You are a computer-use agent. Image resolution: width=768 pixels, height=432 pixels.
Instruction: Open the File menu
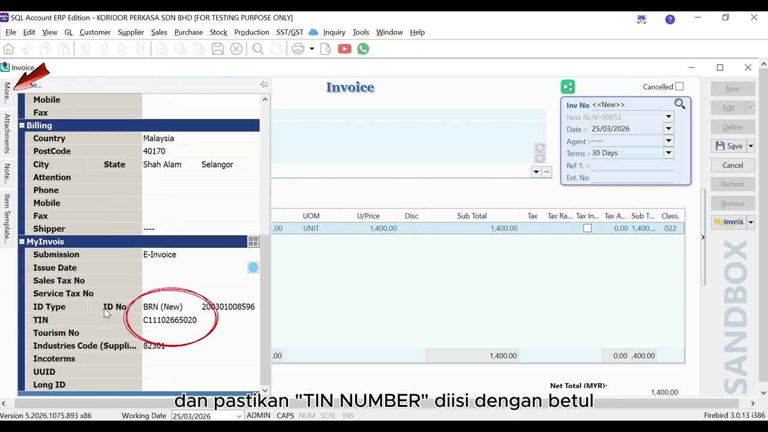coord(11,32)
